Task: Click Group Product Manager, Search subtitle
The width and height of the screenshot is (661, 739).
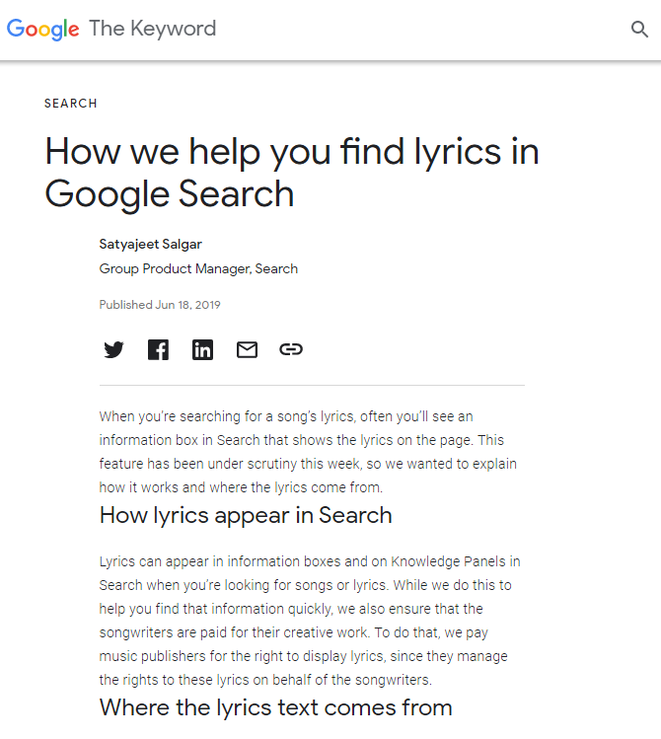Action: point(198,268)
